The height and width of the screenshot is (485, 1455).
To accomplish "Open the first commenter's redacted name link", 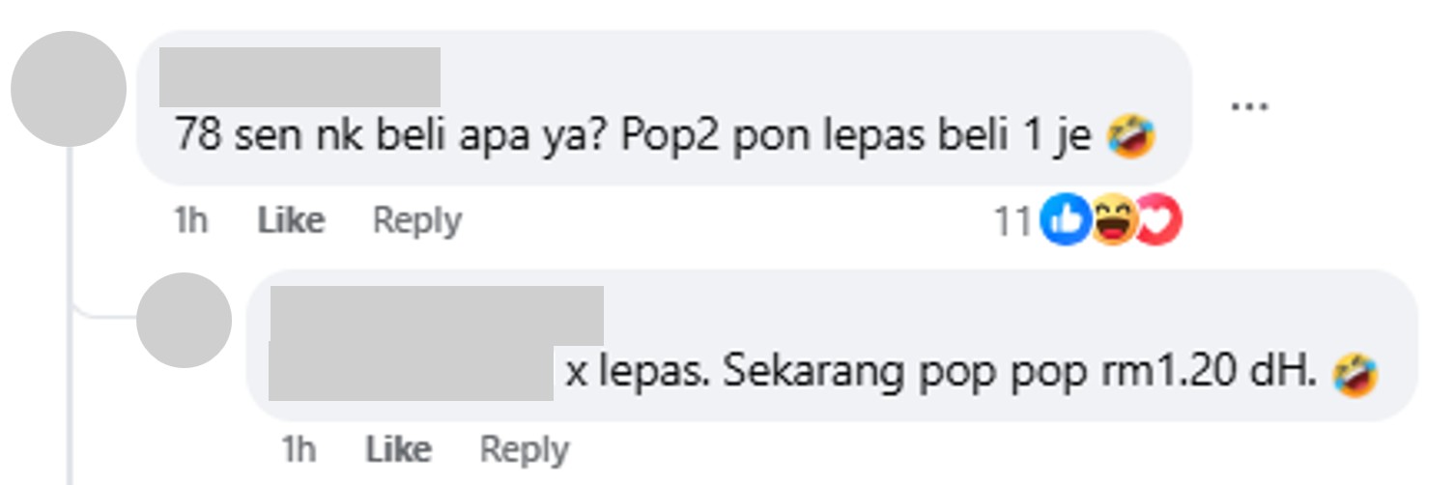I will click(x=300, y=76).
